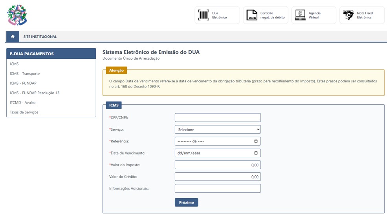Image resolution: width=387 pixels, height=215 pixels.
Task: Open Taxas de Serviços sidebar link
Action: tap(24, 112)
